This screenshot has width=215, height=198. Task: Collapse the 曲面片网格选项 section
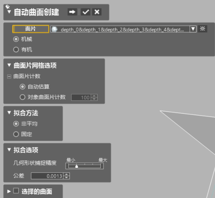coord(9,65)
